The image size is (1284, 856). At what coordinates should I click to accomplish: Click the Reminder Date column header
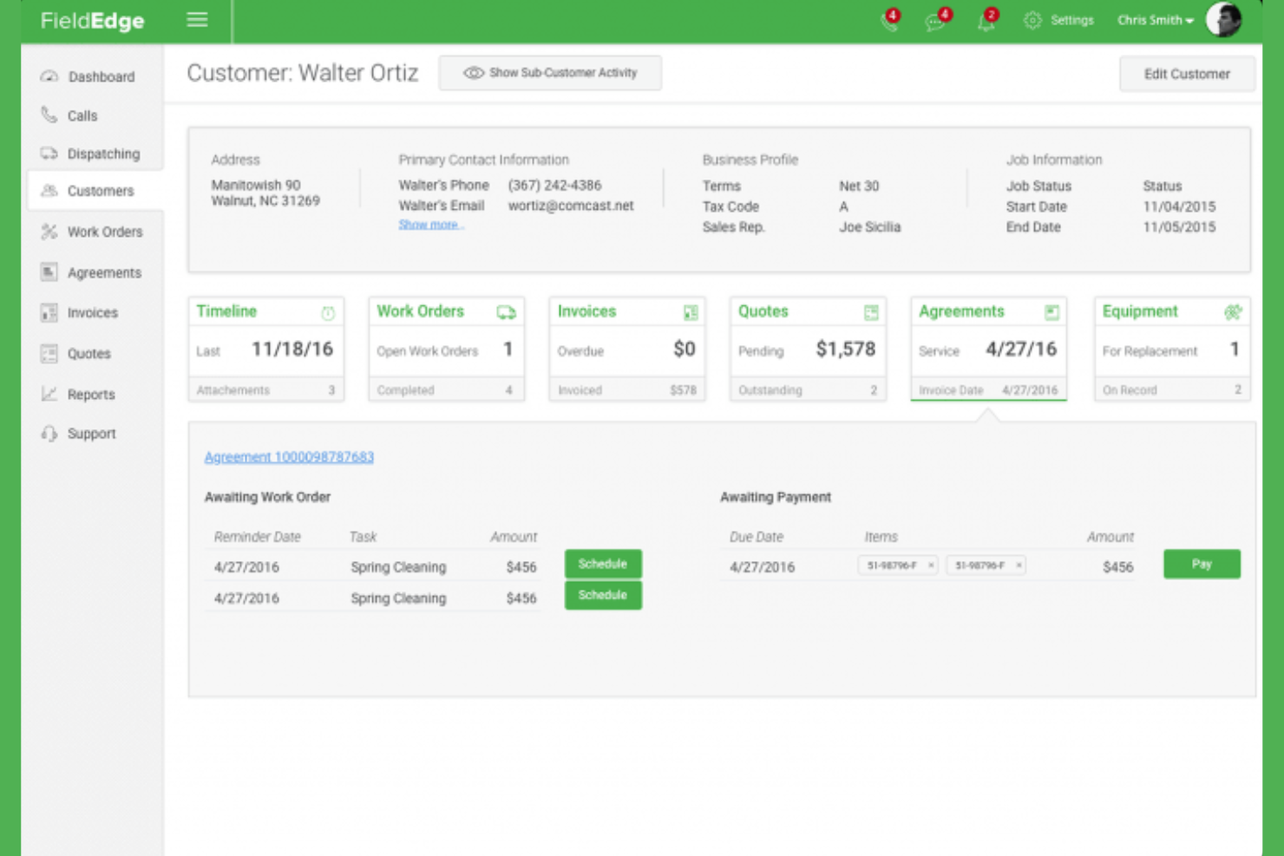(257, 537)
